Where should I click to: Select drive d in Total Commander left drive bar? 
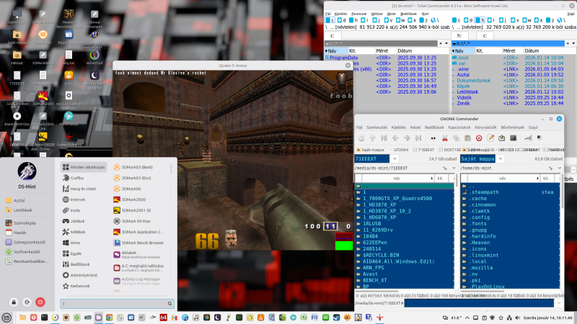pos(341,20)
